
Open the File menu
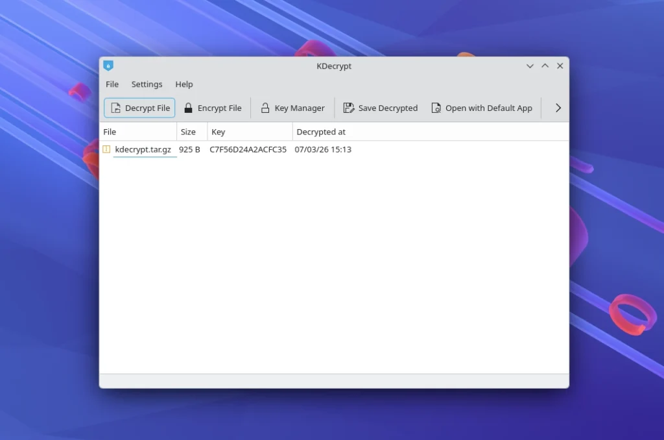click(112, 84)
